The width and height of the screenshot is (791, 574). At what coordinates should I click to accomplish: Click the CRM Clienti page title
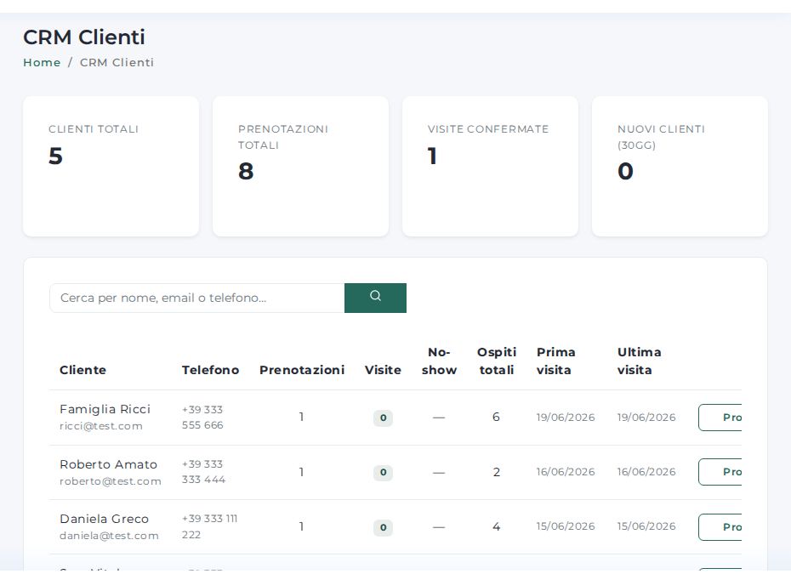(84, 37)
